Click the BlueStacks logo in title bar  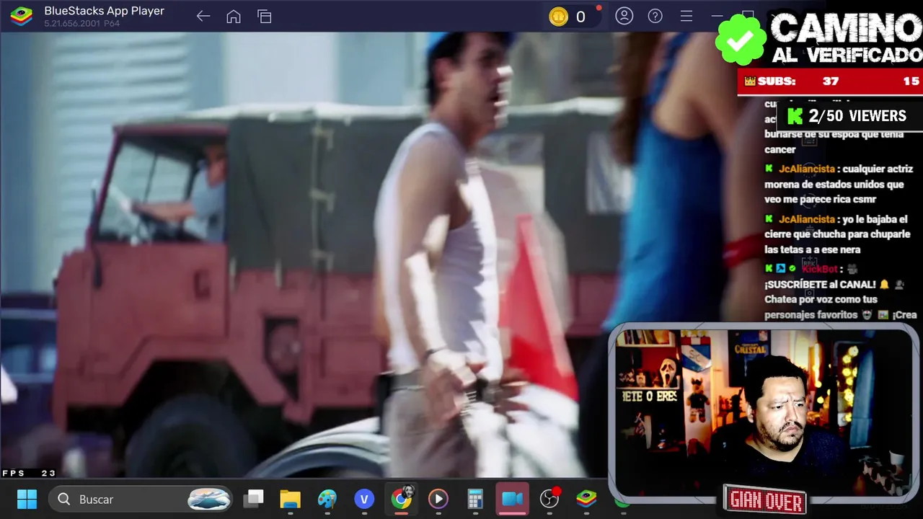pos(22,16)
